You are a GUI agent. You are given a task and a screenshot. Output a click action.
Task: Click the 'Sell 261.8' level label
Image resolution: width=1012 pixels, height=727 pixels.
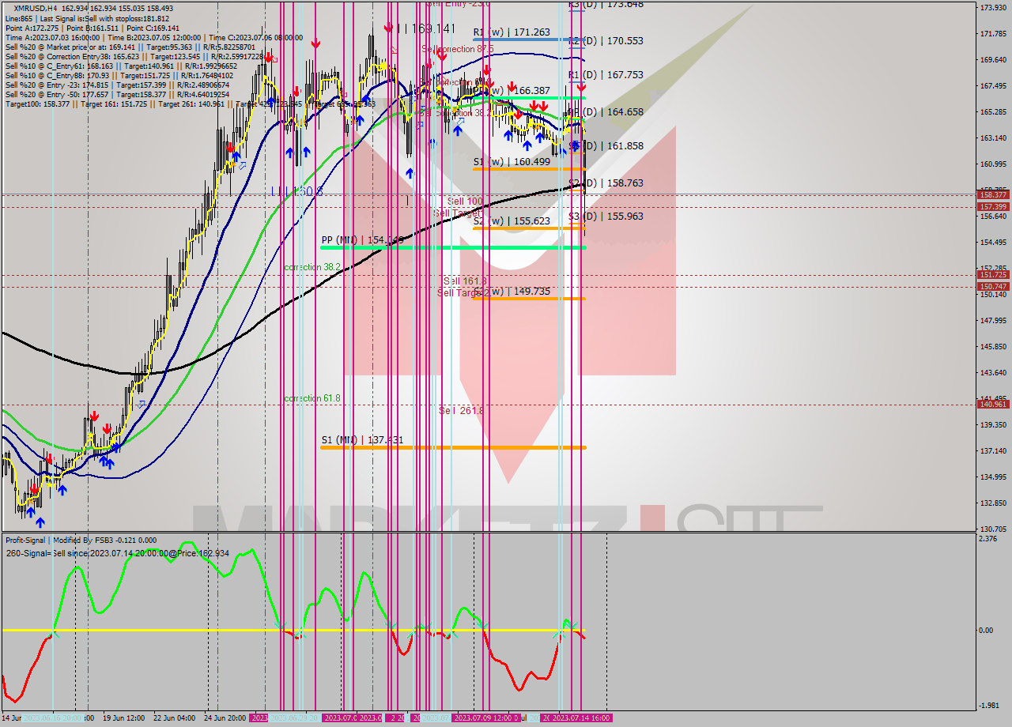[461, 411]
